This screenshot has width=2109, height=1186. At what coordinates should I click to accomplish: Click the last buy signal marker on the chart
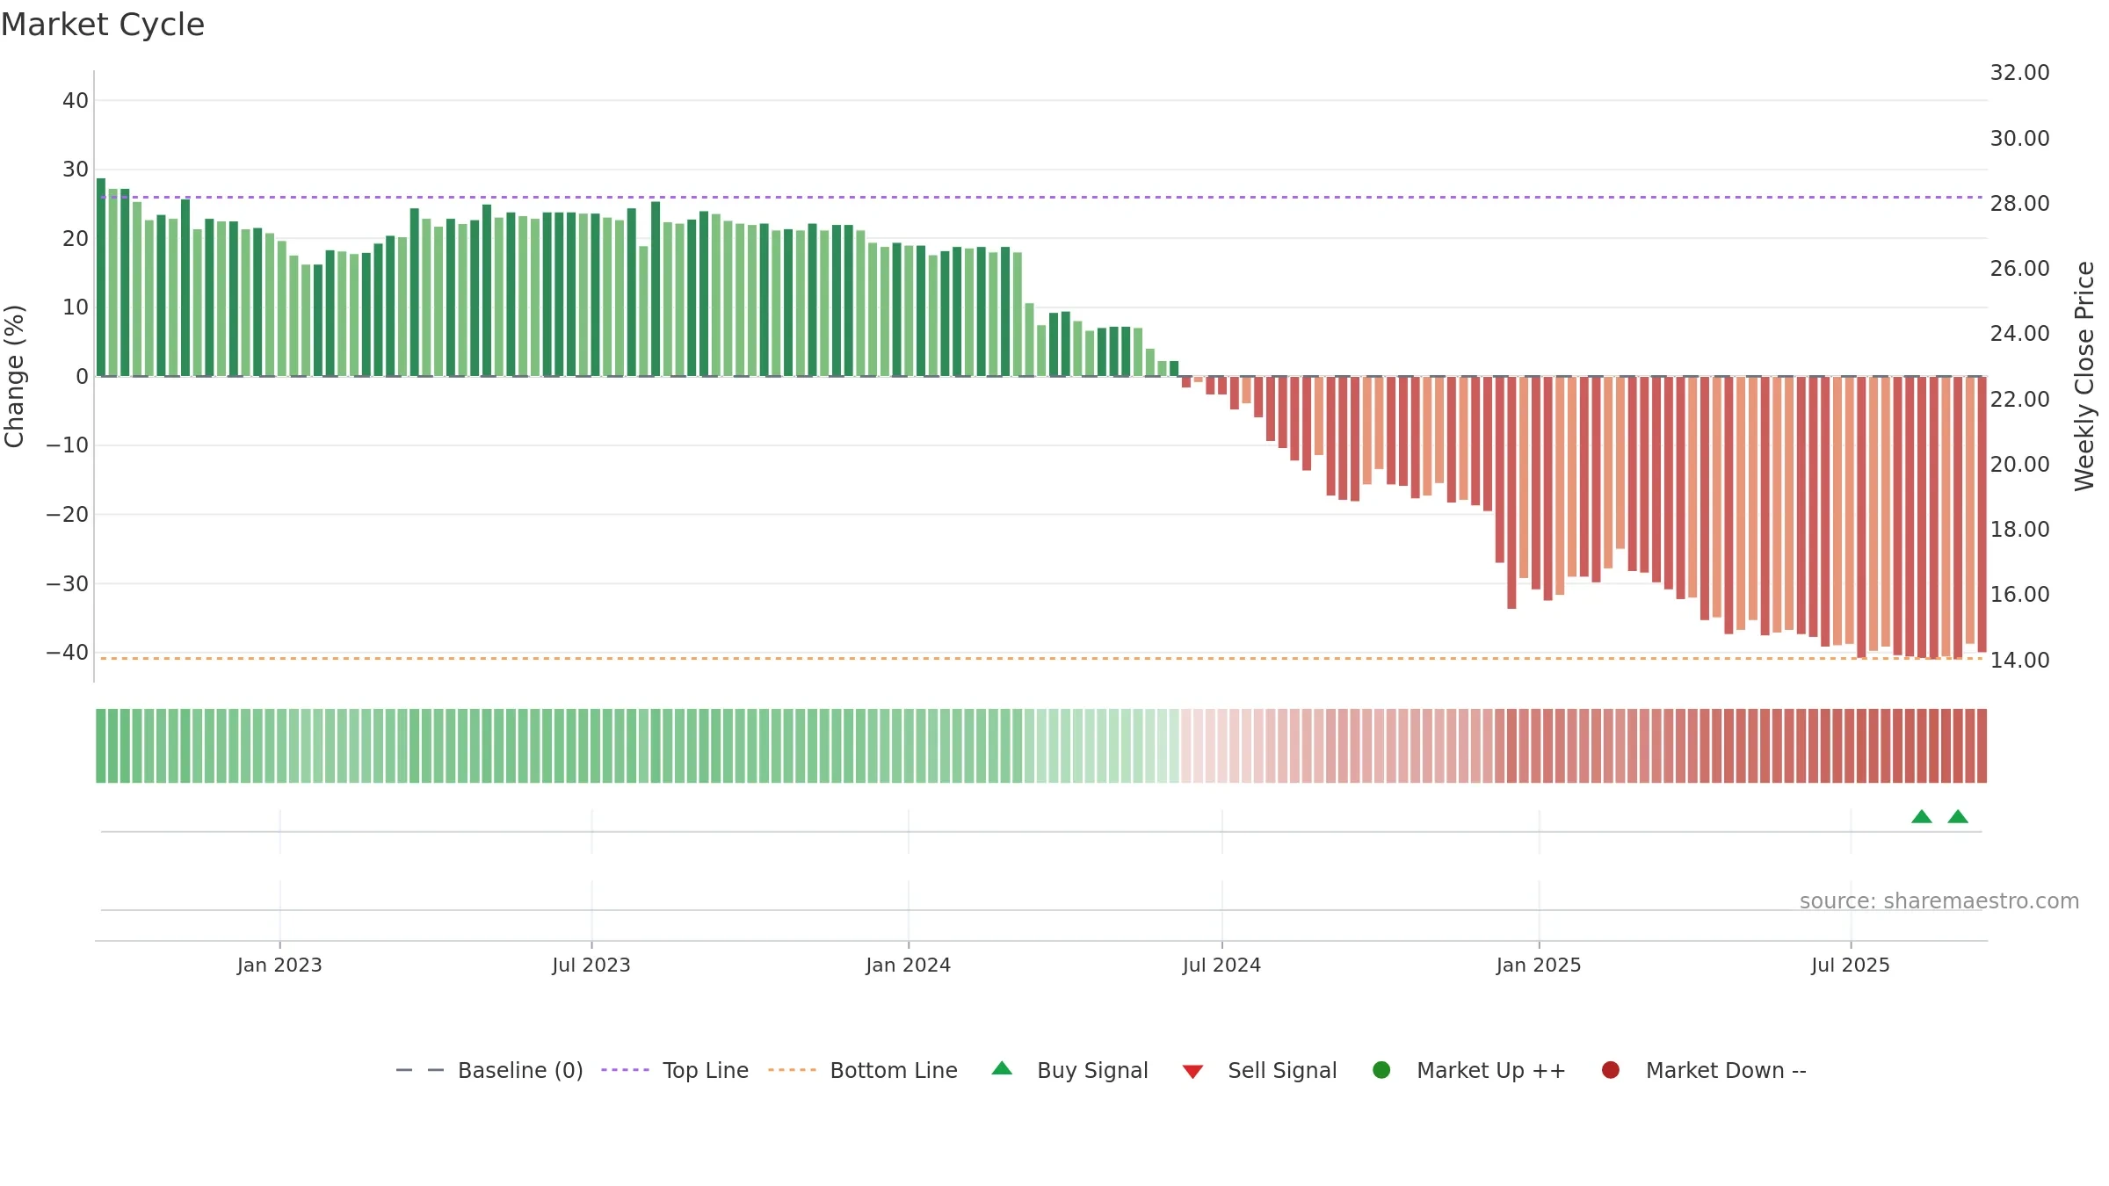click(1958, 816)
